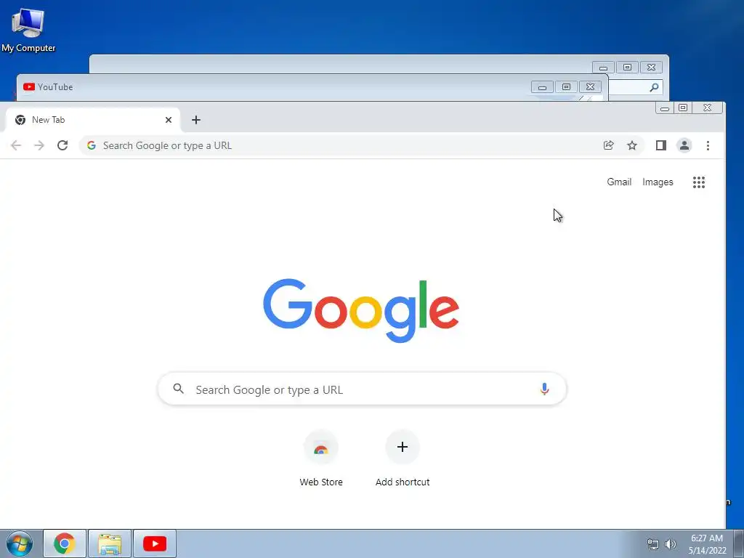Click the Chrome taskbar button
The height and width of the screenshot is (558, 744).
pyautogui.click(x=65, y=543)
